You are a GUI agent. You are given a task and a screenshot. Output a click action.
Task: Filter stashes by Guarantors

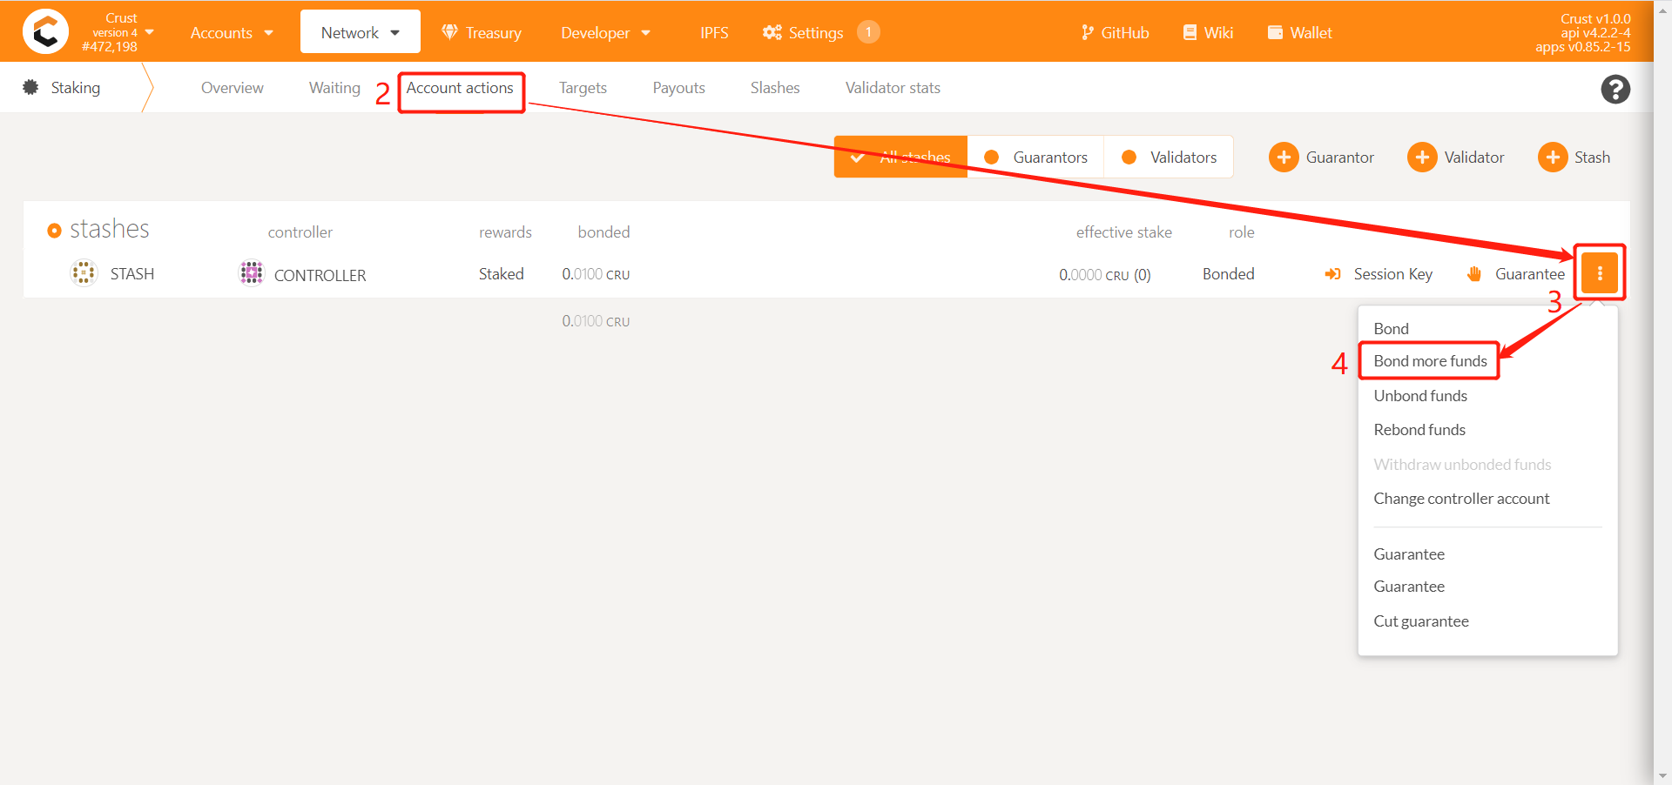pos(1035,157)
